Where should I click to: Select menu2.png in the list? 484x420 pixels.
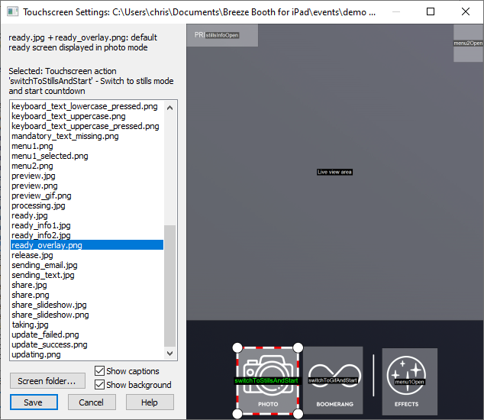pyautogui.click(x=87, y=166)
